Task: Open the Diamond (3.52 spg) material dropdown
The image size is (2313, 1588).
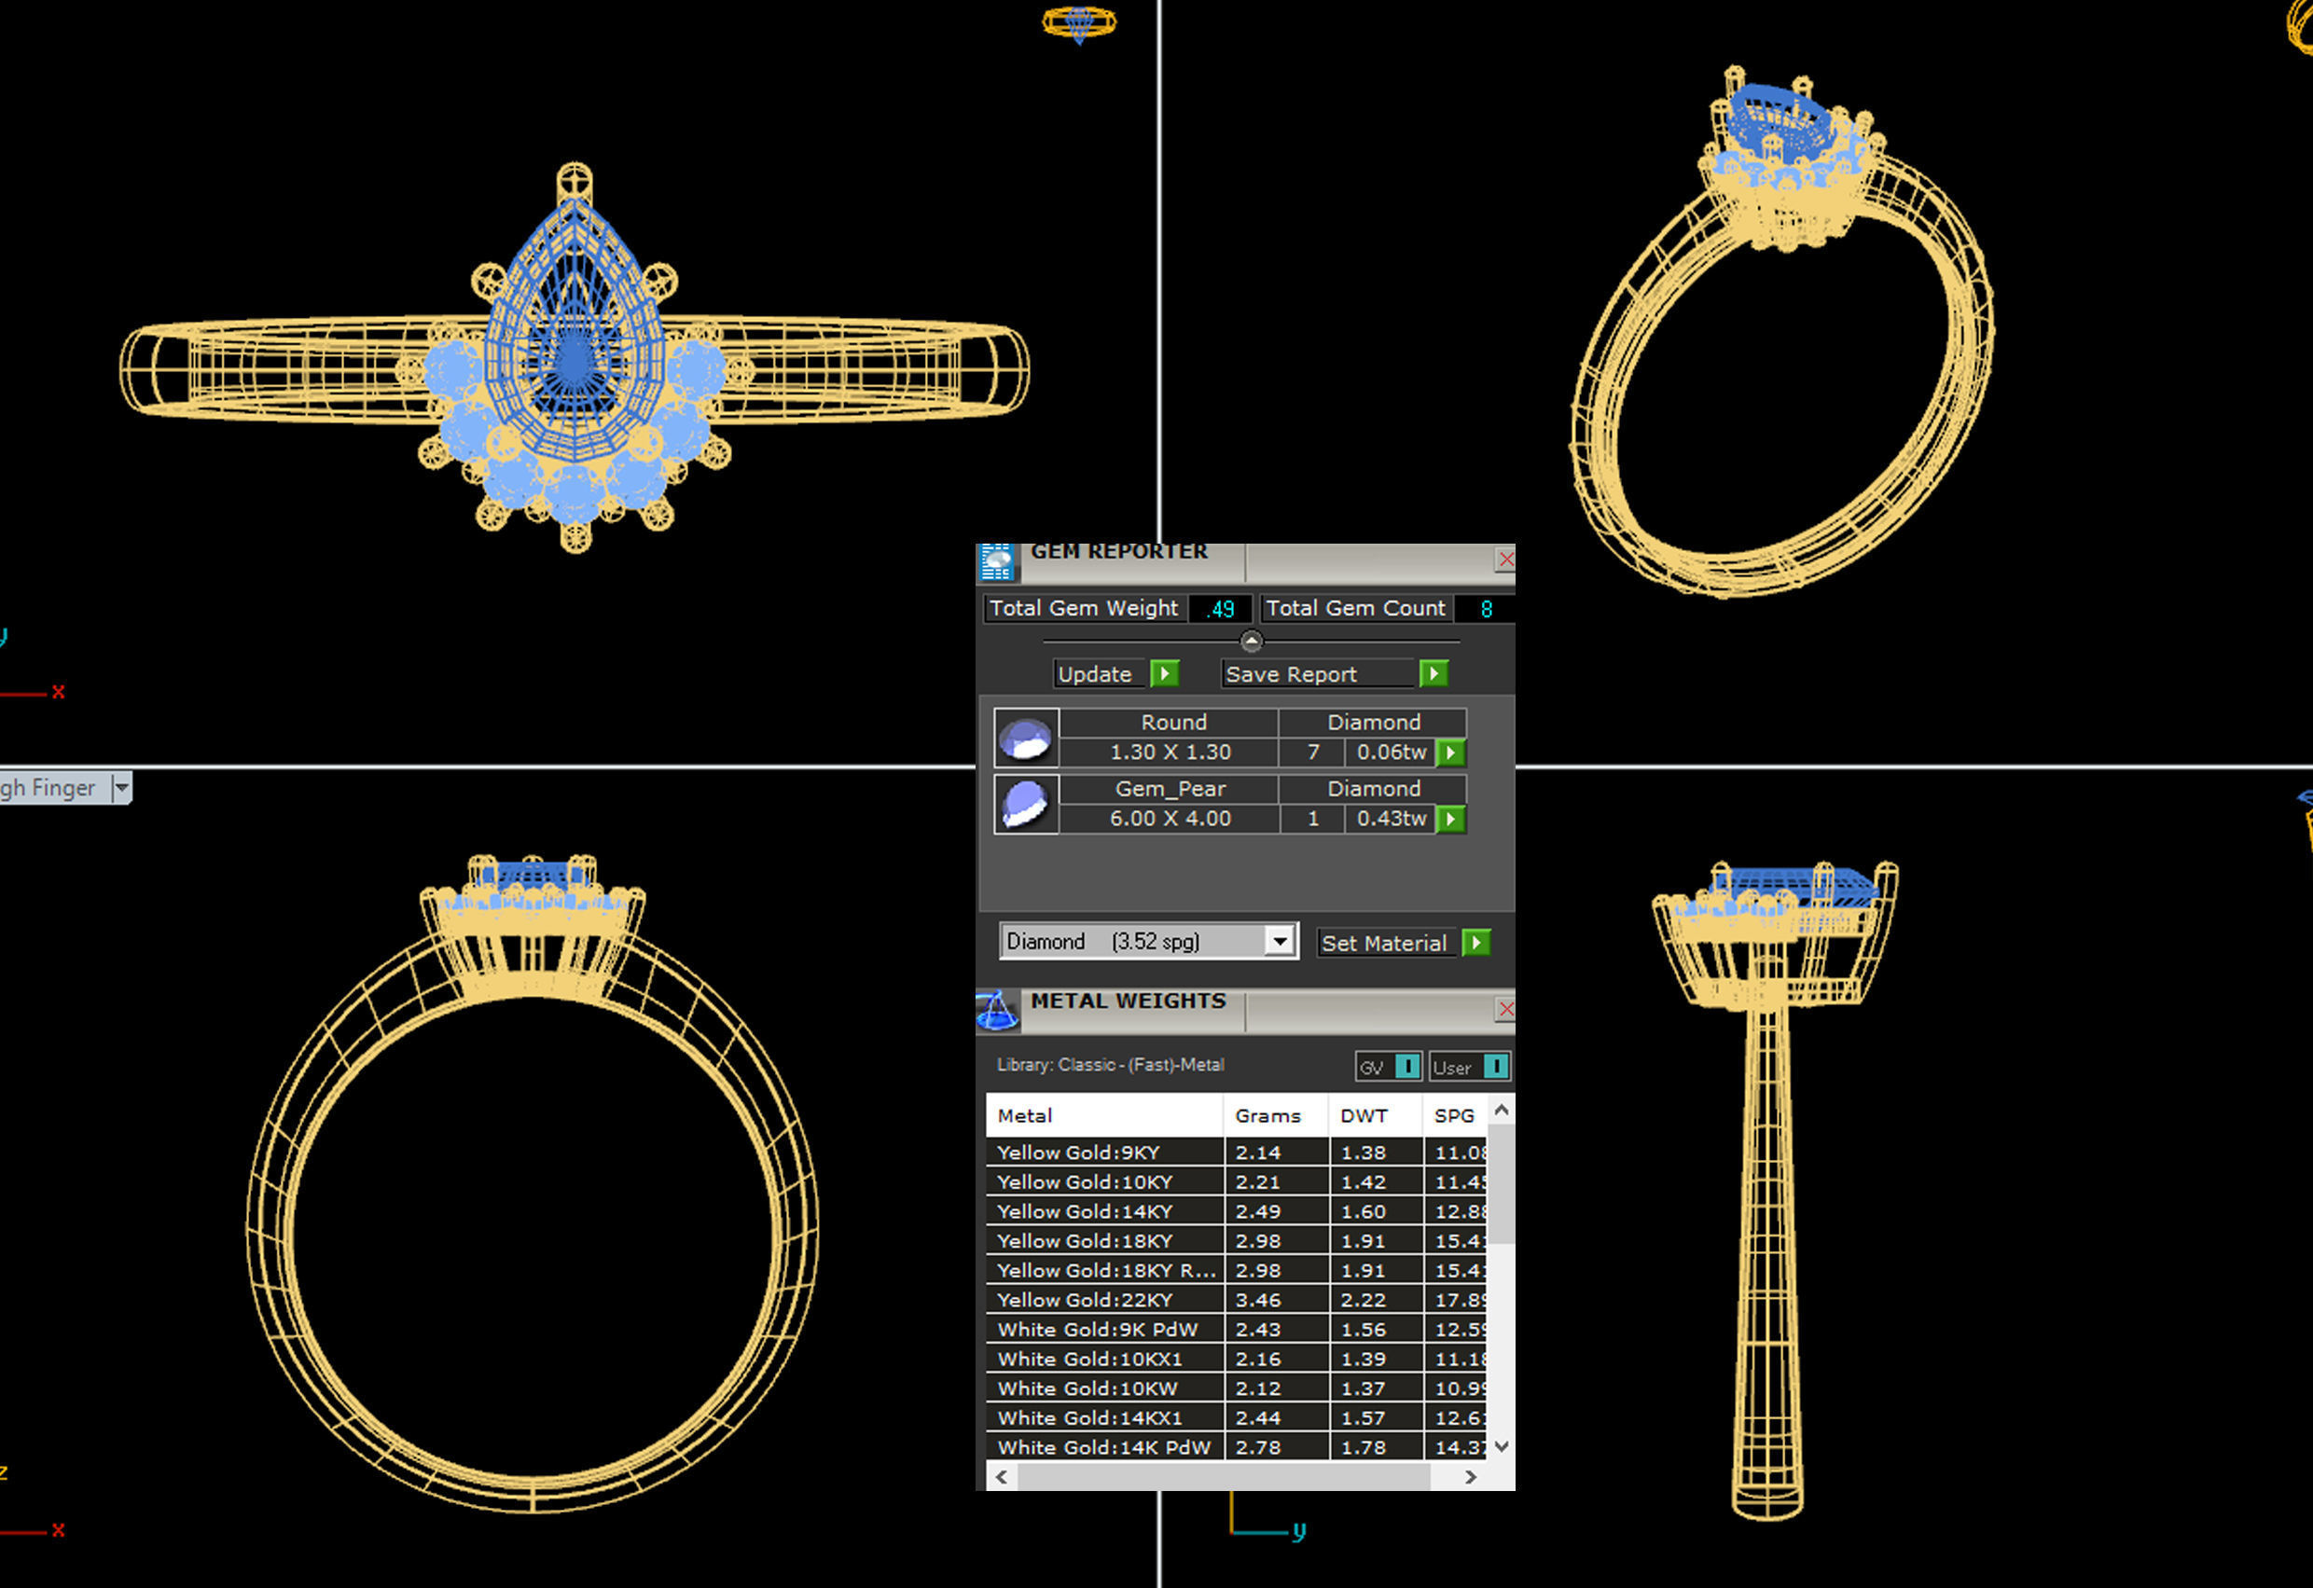Action: click(x=1279, y=941)
